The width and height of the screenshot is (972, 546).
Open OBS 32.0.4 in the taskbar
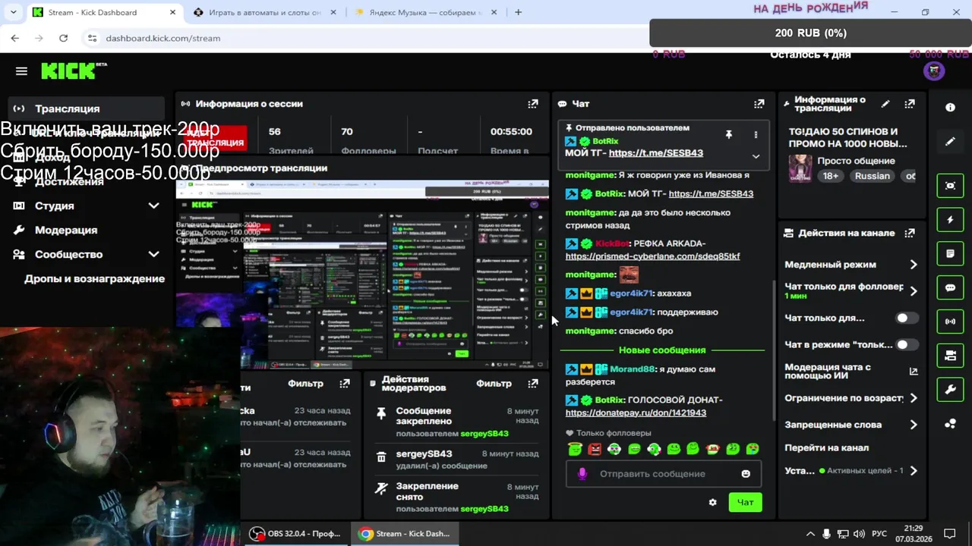(x=297, y=534)
